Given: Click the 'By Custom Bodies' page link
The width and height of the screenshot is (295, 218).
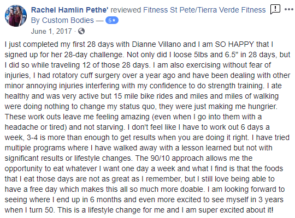Looking at the screenshot, I should point(62,20).
